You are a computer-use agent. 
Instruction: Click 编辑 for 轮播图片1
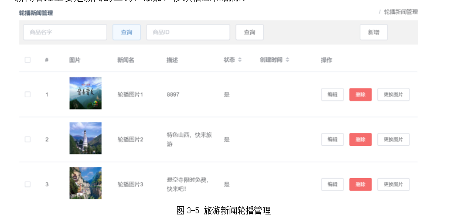pos(332,94)
